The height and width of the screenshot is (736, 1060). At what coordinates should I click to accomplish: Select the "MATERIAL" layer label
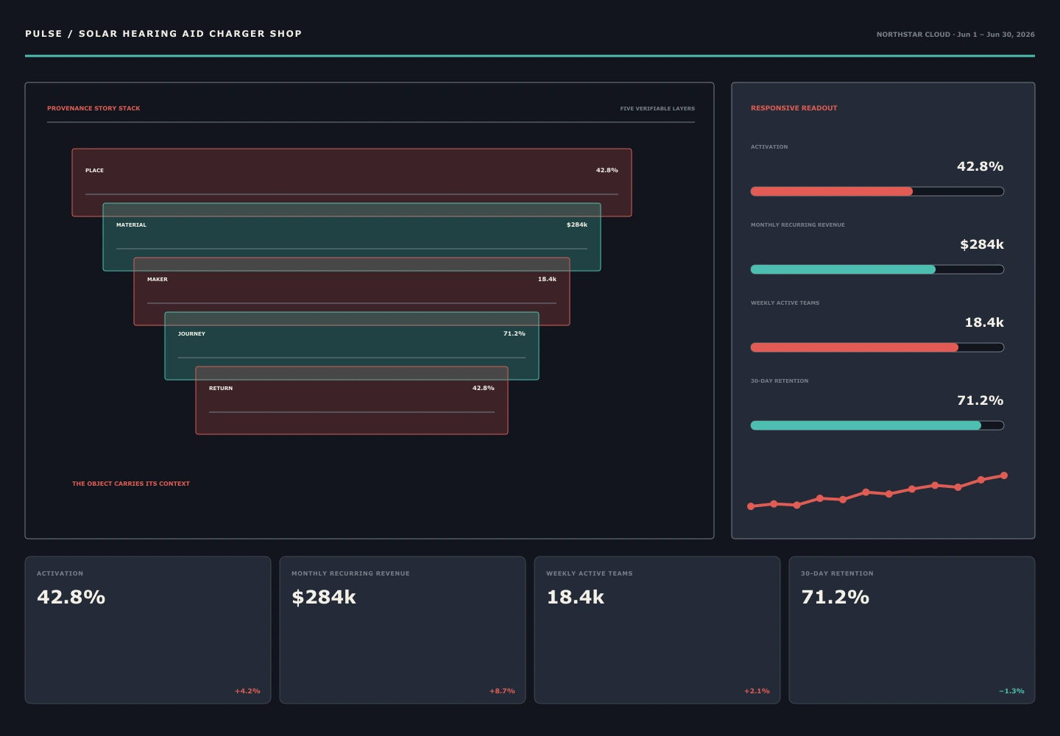coord(131,225)
